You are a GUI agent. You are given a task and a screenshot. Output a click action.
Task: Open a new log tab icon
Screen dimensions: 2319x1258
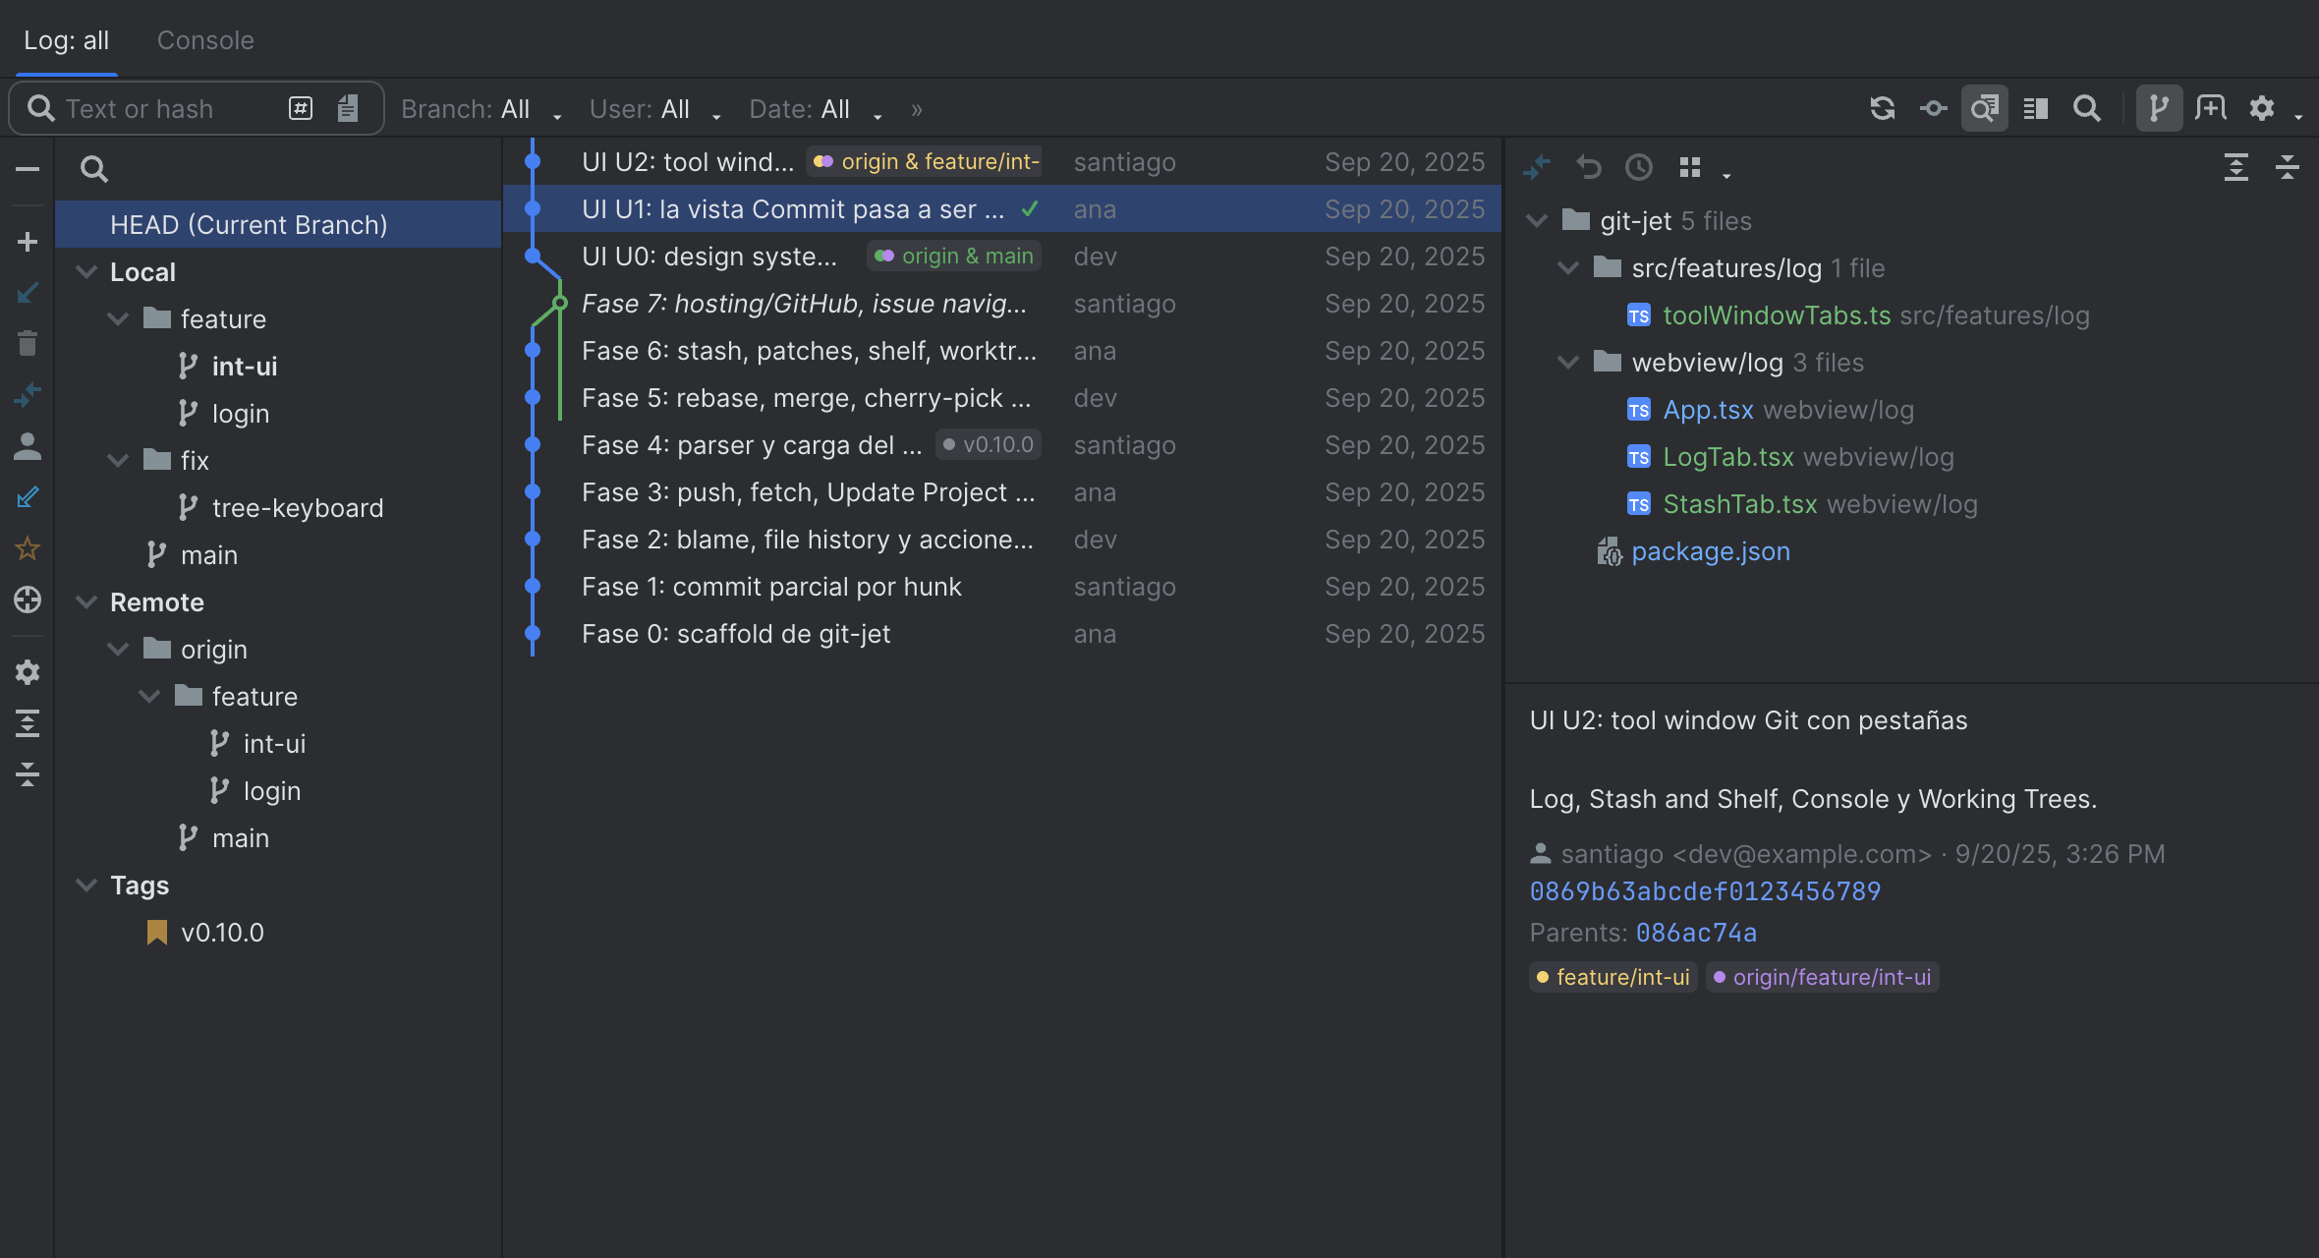click(2210, 108)
